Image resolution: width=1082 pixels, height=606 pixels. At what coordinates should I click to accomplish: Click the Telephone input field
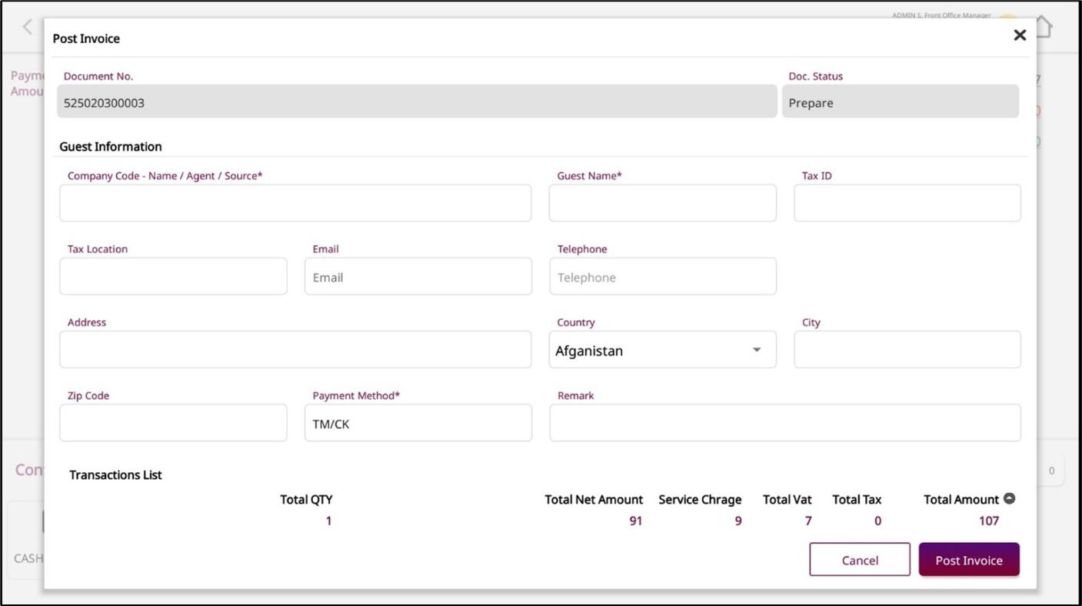click(662, 277)
